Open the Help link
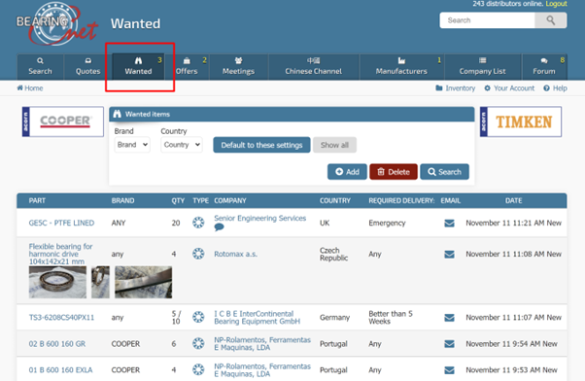This screenshot has width=585, height=381. click(x=556, y=88)
